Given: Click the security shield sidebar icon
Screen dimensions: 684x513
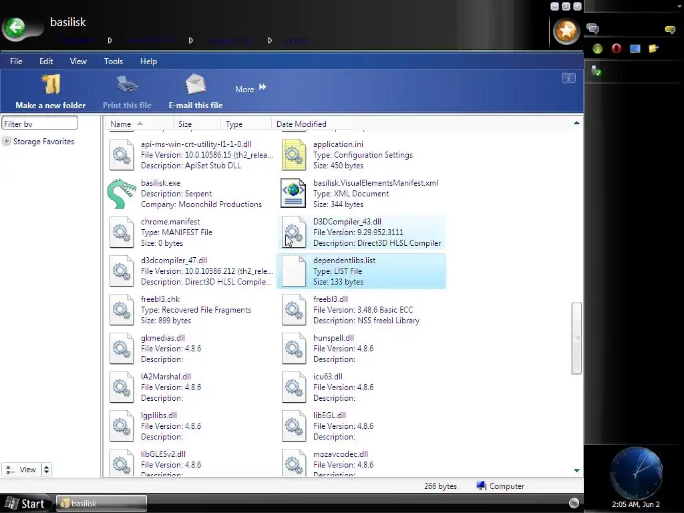Looking at the screenshot, I should [x=596, y=70].
